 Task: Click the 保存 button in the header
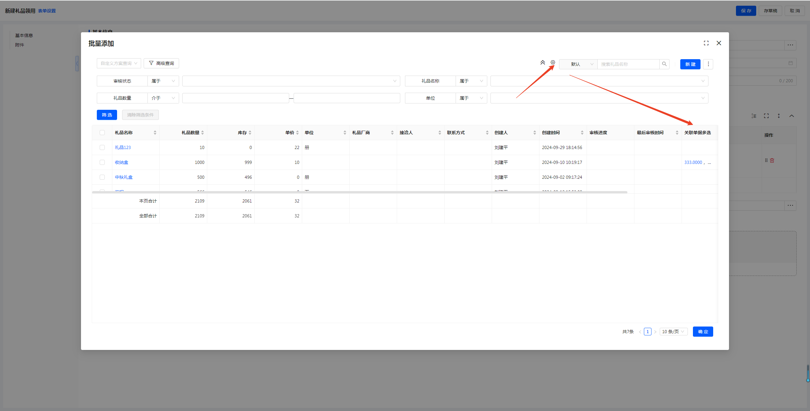[x=746, y=11]
